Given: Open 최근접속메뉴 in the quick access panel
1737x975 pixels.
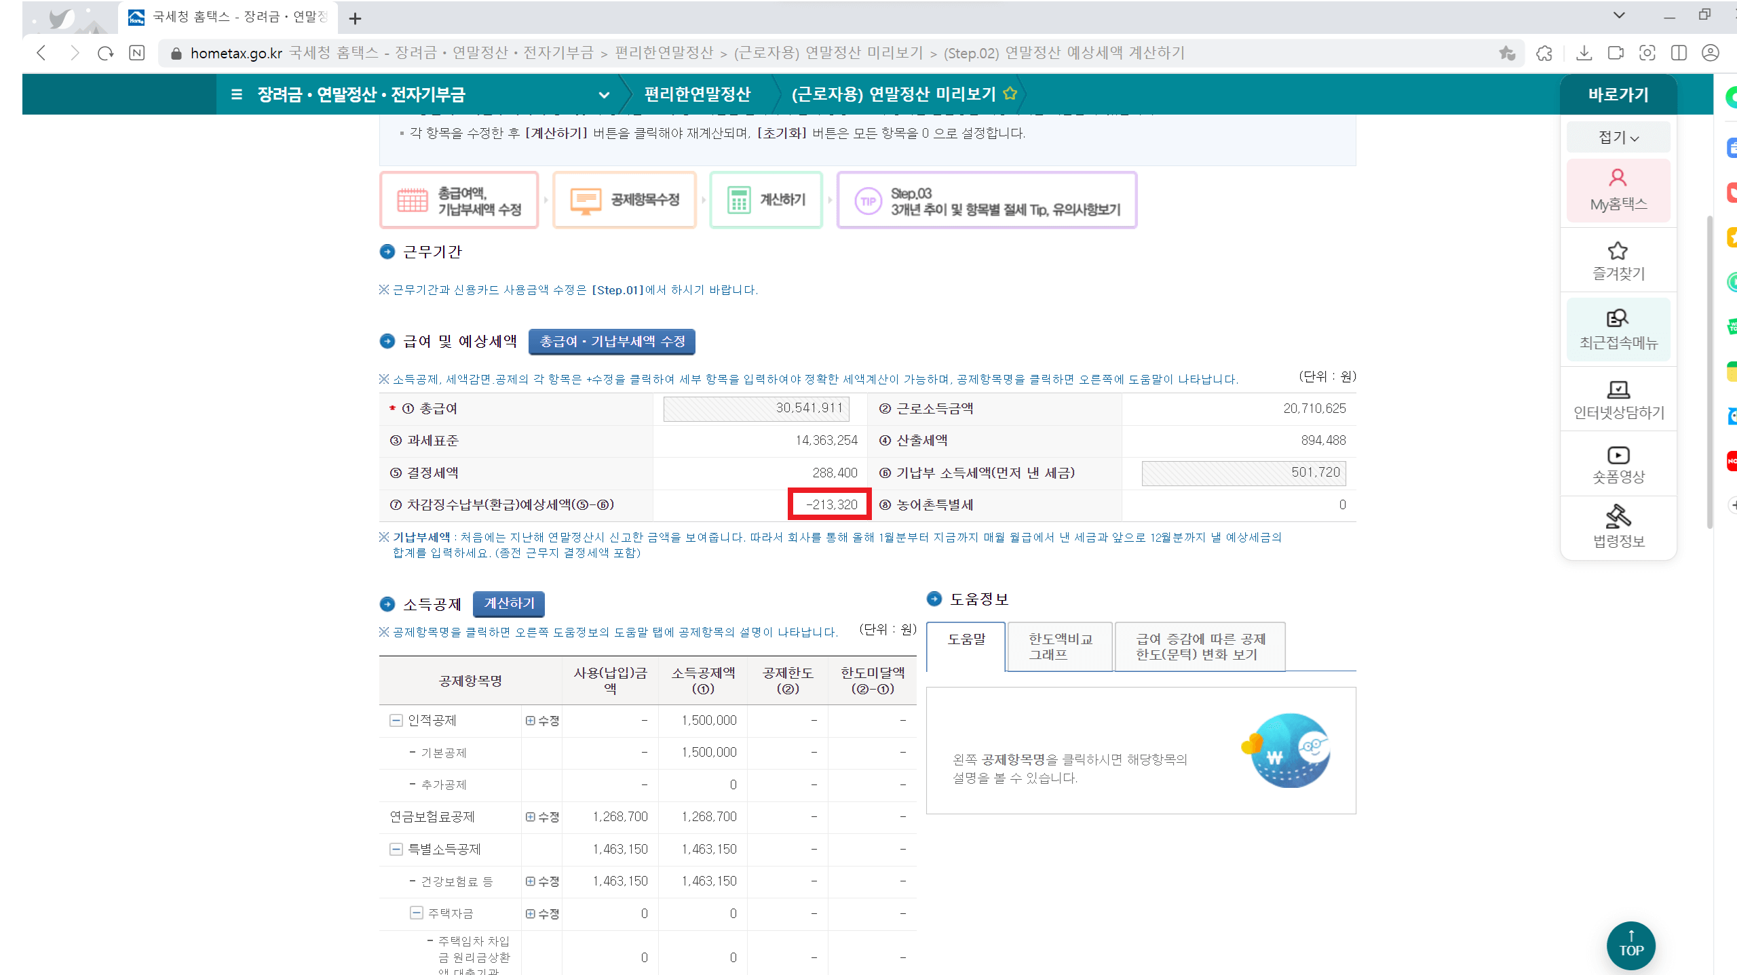Looking at the screenshot, I should click(1618, 329).
